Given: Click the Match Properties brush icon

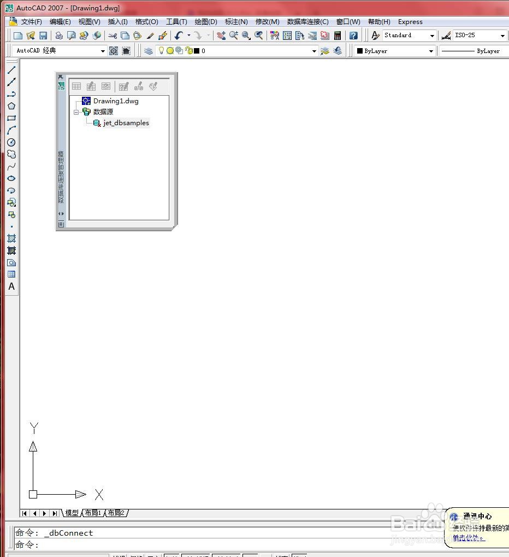Looking at the screenshot, I should click(x=151, y=36).
